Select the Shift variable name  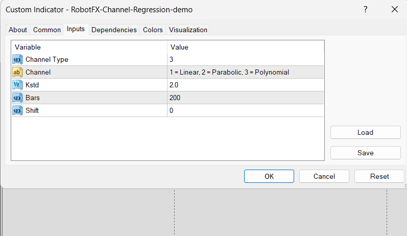32,110
